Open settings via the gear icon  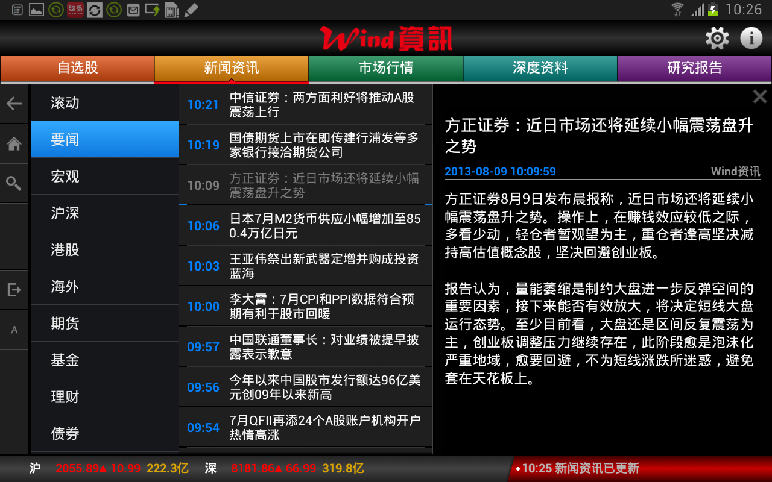click(717, 38)
